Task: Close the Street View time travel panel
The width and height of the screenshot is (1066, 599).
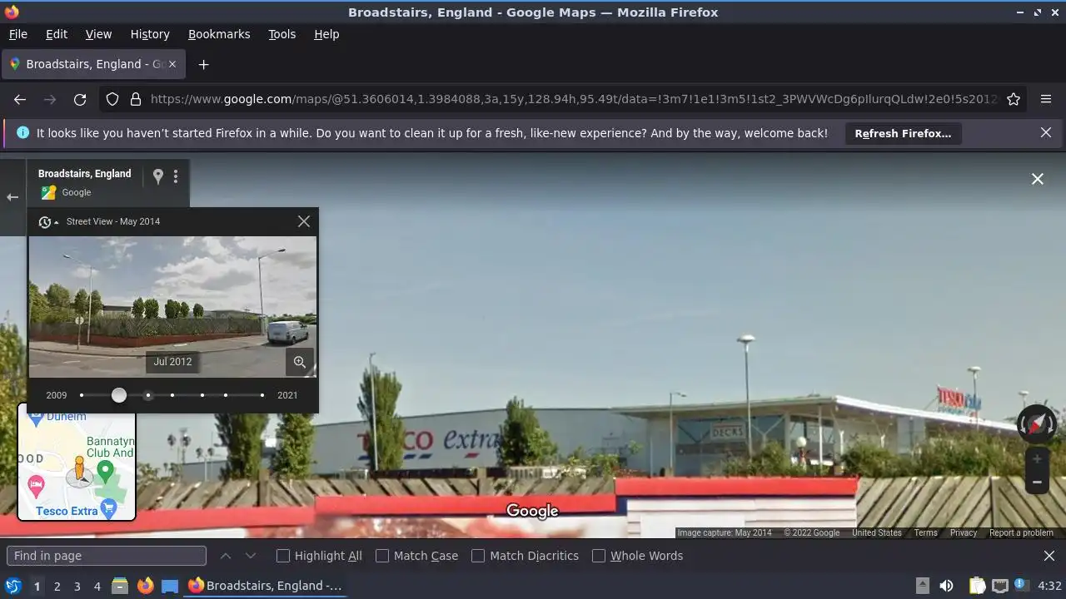Action: click(304, 221)
